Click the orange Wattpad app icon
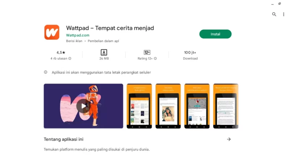This screenshot has width=285, height=156. coord(52,32)
